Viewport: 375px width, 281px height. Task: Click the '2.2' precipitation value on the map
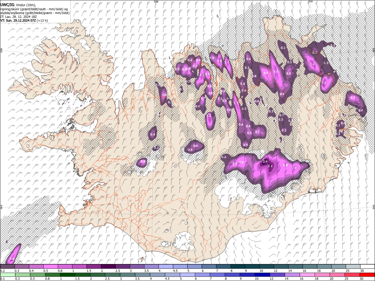pos(270,166)
